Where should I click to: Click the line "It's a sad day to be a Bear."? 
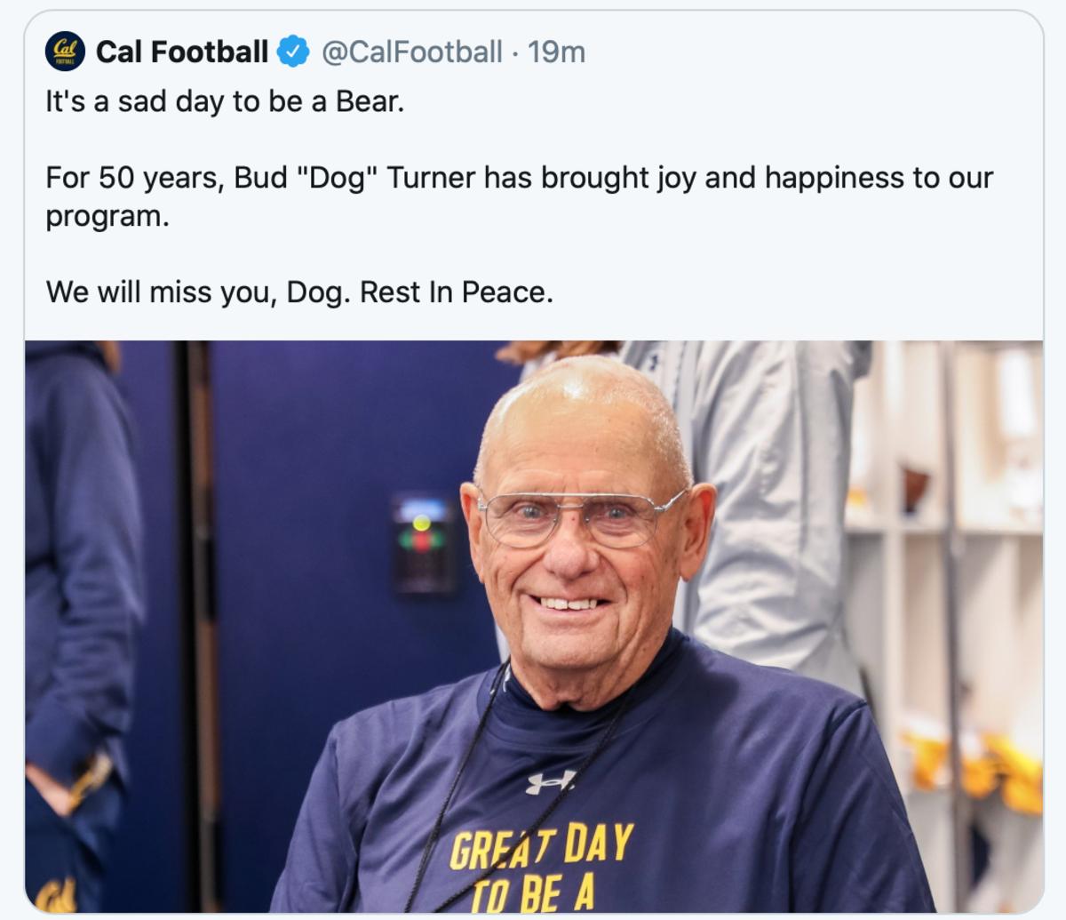coord(225,102)
